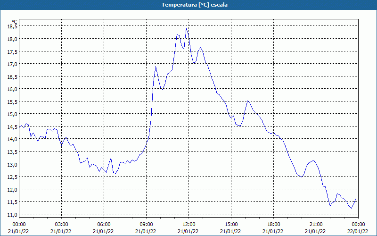Select the 12,0 y-axis value

13,189
